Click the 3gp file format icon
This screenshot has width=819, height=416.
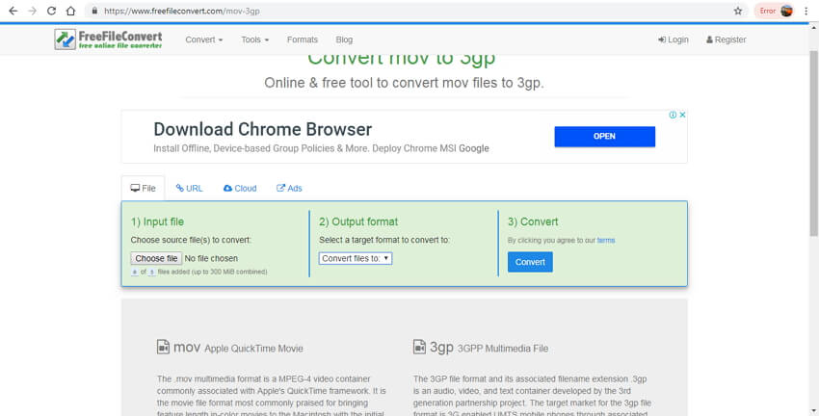pyautogui.click(x=419, y=347)
